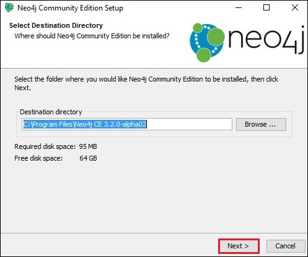The width and height of the screenshot is (308, 257).
Task: Minimize the Neo4j setup window
Action: click(x=239, y=8)
